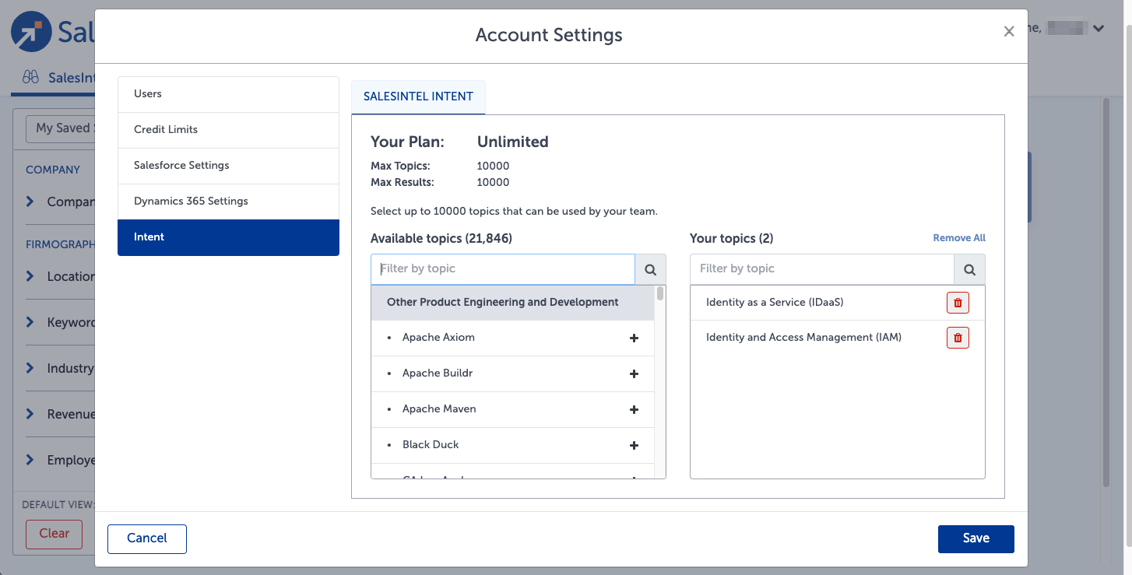Open Salesforce Settings
The width and height of the screenshot is (1132, 575).
(228, 166)
